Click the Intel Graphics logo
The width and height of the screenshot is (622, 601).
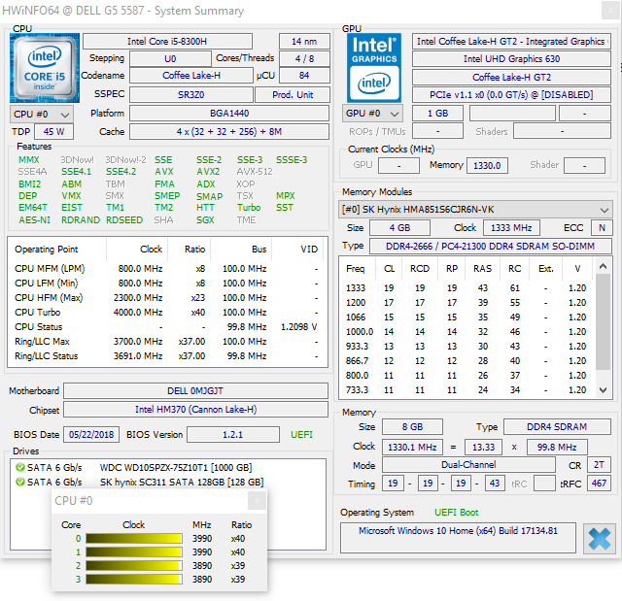pos(373,67)
